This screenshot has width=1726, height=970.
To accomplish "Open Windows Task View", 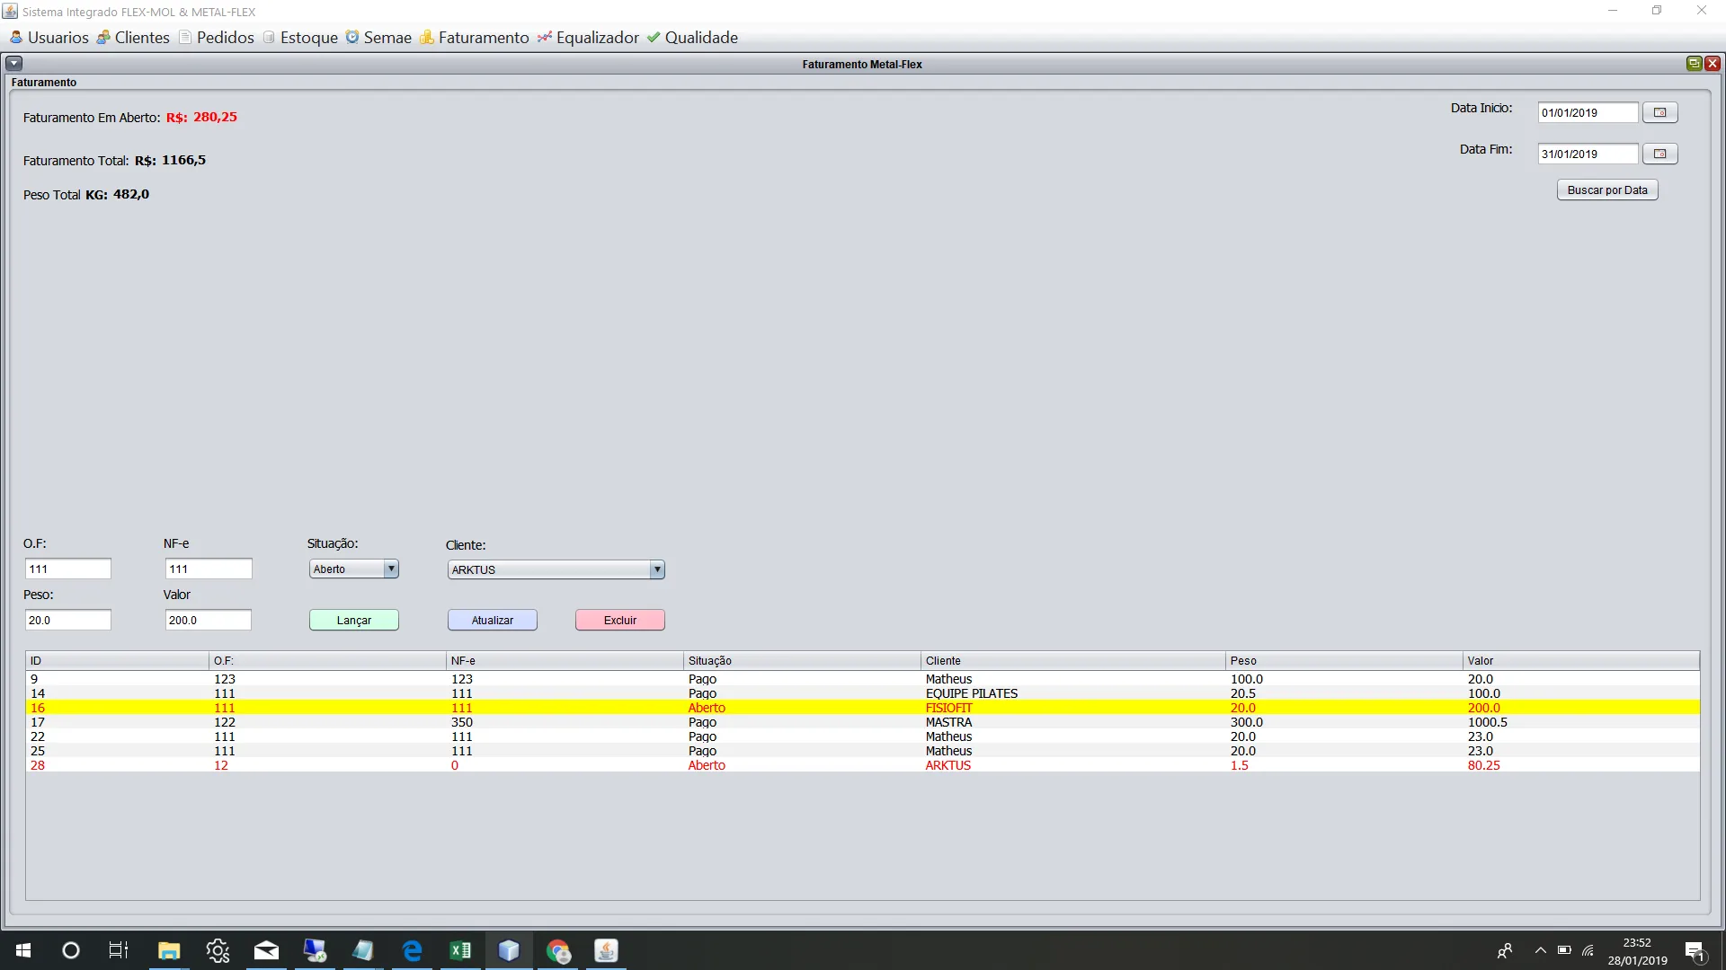I will 119,950.
